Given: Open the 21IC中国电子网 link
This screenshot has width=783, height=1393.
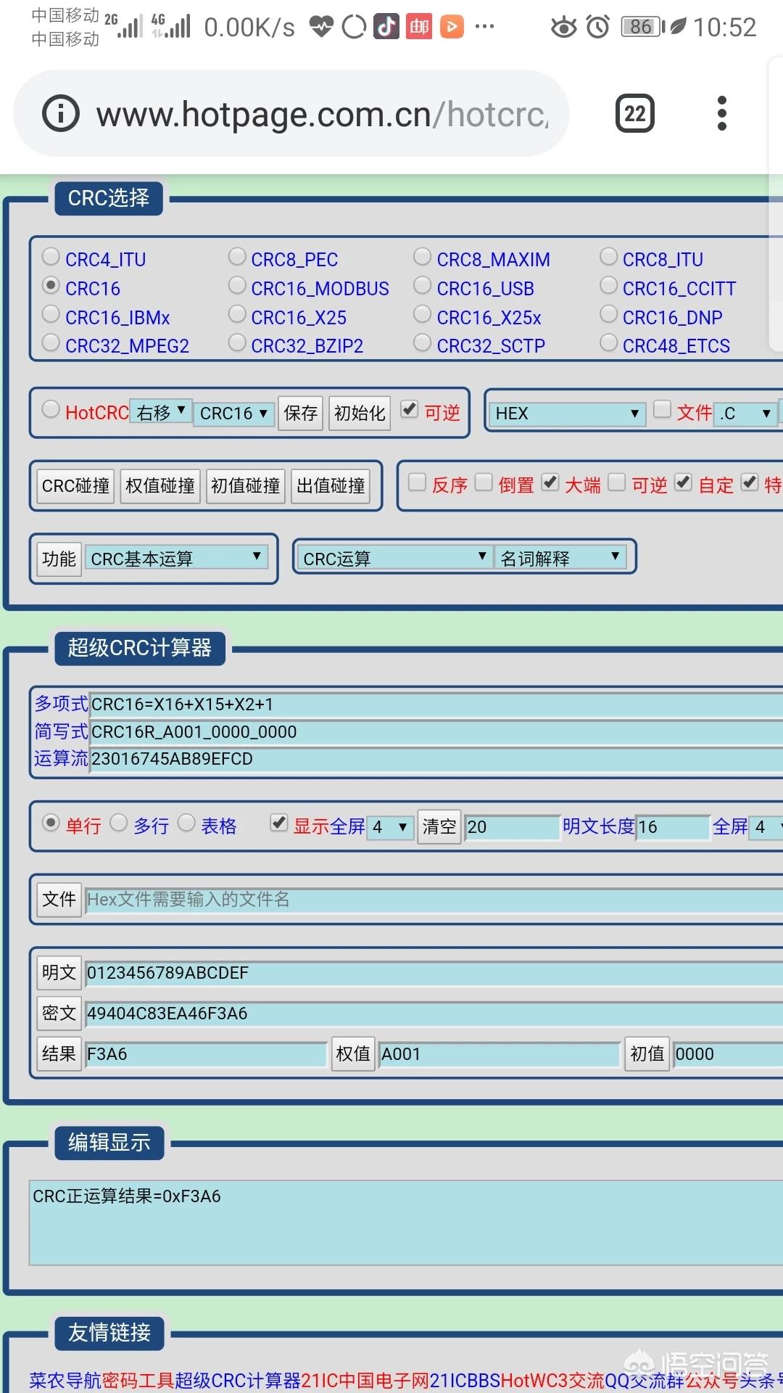Looking at the screenshot, I should coord(365,1380).
